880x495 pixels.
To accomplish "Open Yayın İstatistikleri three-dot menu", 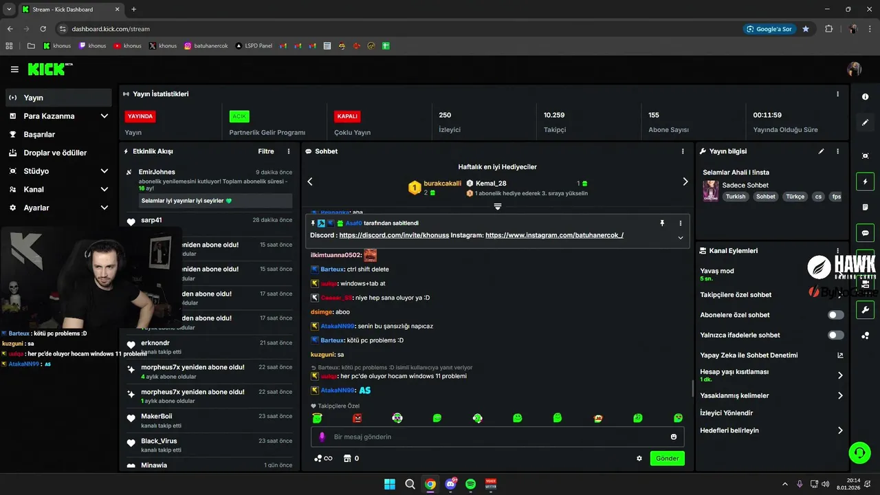I will [x=837, y=94].
